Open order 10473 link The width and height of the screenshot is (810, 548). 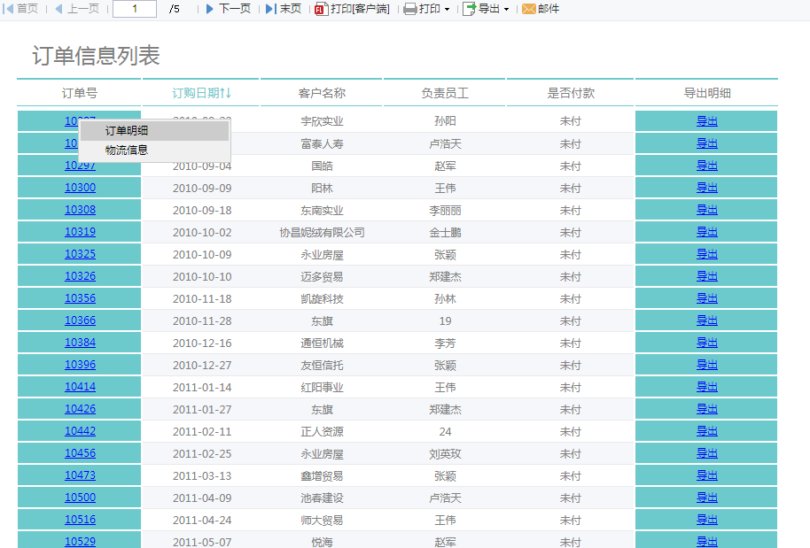pos(80,475)
